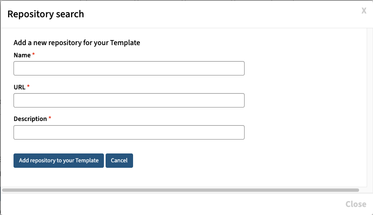Click the Repository search dialog title
The height and width of the screenshot is (215, 373).
point(46,14)
